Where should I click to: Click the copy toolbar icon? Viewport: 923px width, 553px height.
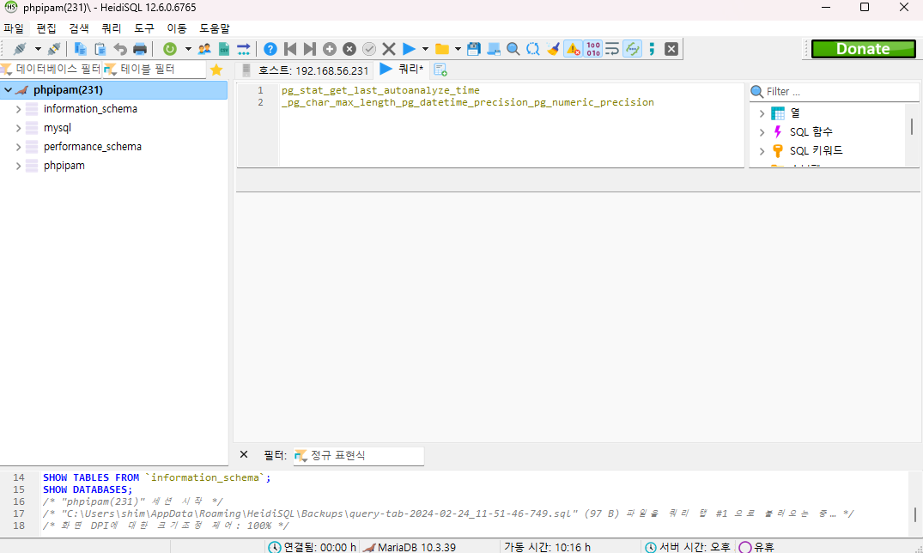80,49
